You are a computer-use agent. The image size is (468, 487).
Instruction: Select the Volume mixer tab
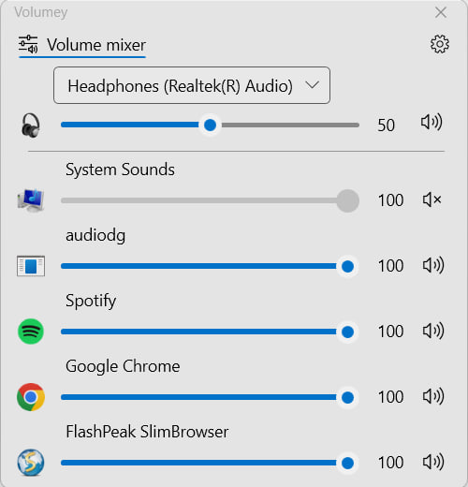82,46
